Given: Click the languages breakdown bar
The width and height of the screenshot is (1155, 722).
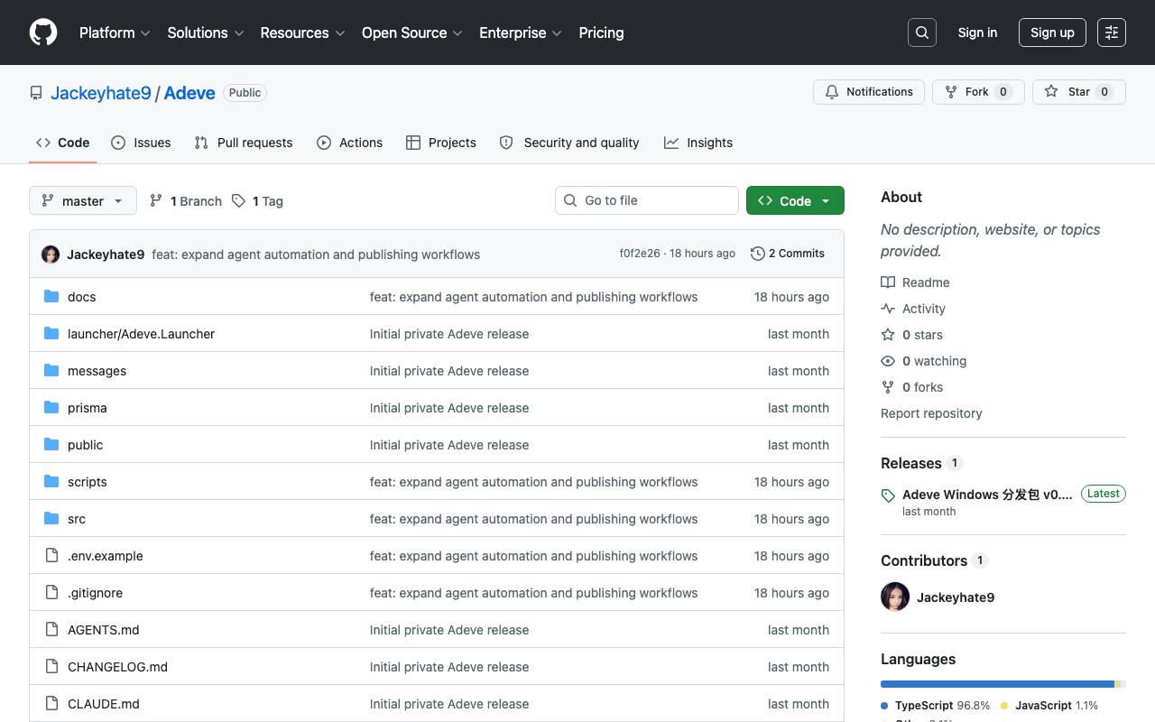Looking at the screenshot, I should click(1003, 684).
